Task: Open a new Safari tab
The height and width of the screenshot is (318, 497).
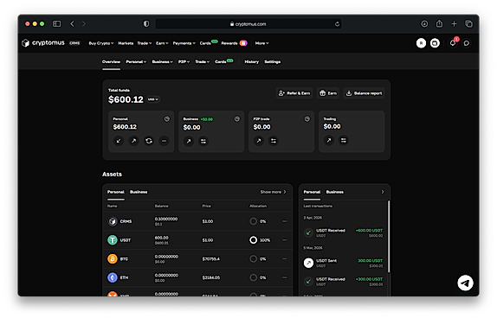Action: 455,23
